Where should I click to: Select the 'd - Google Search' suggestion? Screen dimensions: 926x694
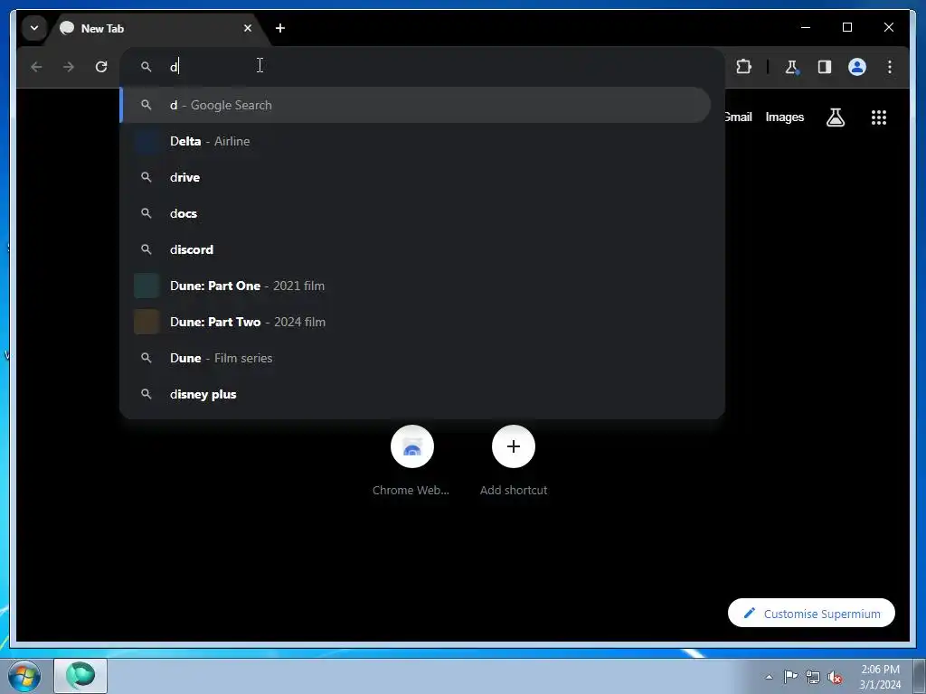tap(415, 105)
